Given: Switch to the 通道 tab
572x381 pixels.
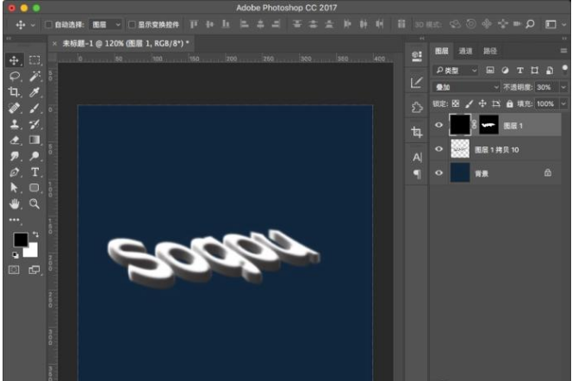Looking at the screenshot, I should (x=465, y=51).
